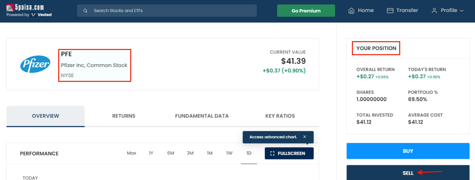Click the fullscreen expand icon
Screen dimensions: 475x180
(273, 153)
